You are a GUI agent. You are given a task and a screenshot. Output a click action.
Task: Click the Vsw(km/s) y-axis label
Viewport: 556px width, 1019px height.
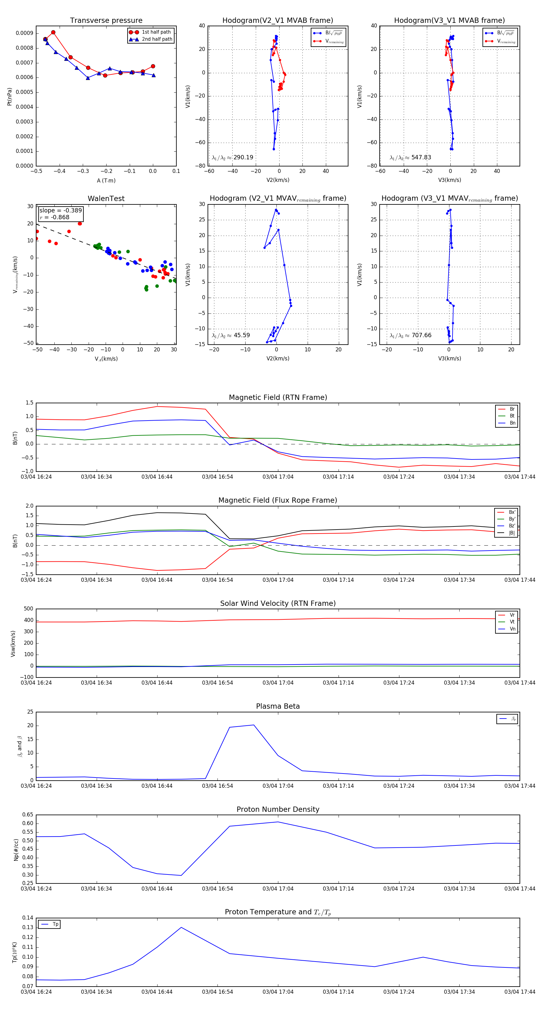[x=13, y=644]
